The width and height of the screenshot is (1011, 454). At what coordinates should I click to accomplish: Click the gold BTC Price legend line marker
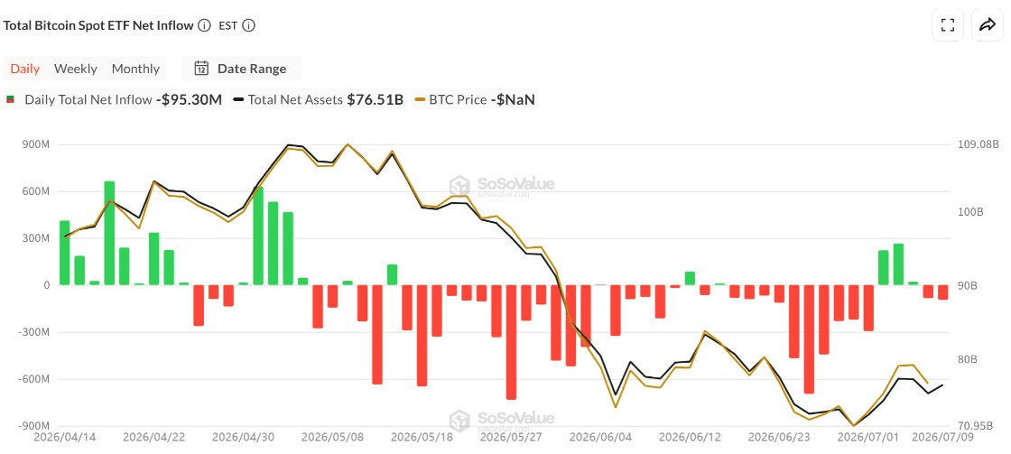(x=419, y=100)
